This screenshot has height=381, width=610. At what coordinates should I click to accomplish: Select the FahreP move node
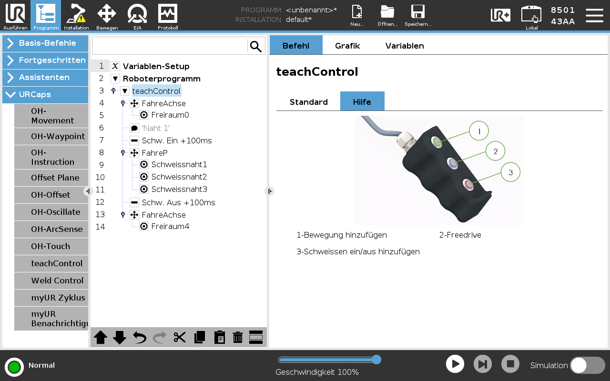[x=154, y=153]
